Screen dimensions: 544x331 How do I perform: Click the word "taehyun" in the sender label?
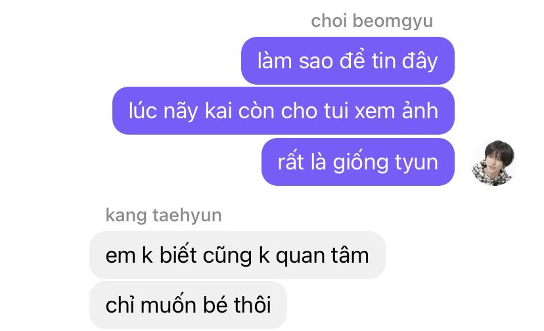point(187,216)
